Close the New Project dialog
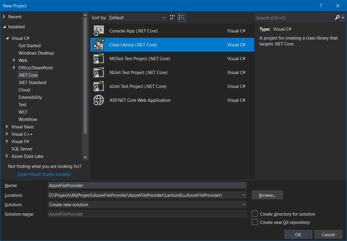The image size is (347, 241). [x=338, y=6]
